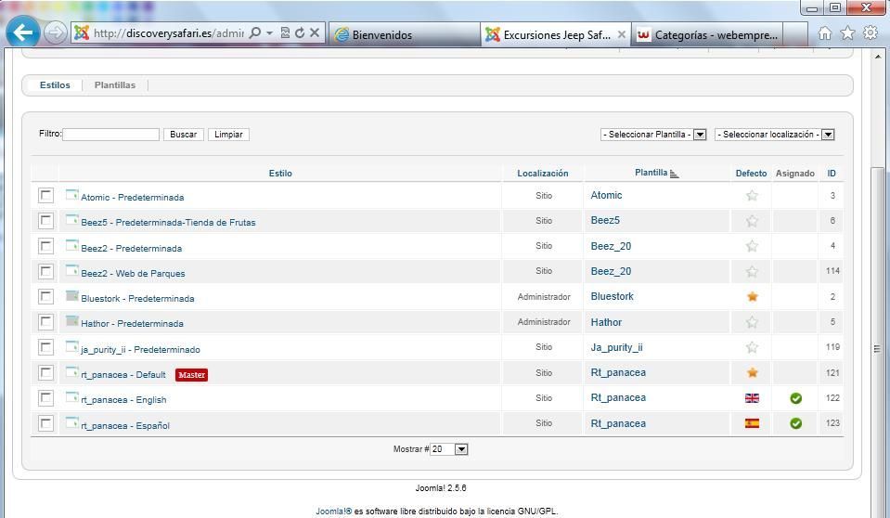Viewport: 890px width, 518px height.
Task: Click the vertical scrollbar thumb
Action: [878, 341]
